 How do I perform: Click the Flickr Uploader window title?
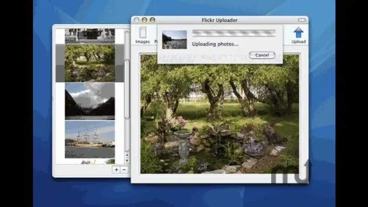click(220, 20)
